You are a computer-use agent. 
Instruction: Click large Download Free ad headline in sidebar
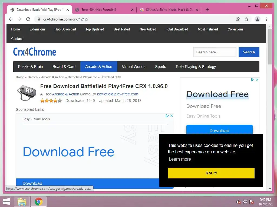pyautogui.click(x=217, y=94)
